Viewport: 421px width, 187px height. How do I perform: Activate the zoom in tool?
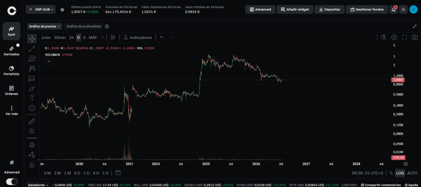pyautogui.click(x=32, y=131)
